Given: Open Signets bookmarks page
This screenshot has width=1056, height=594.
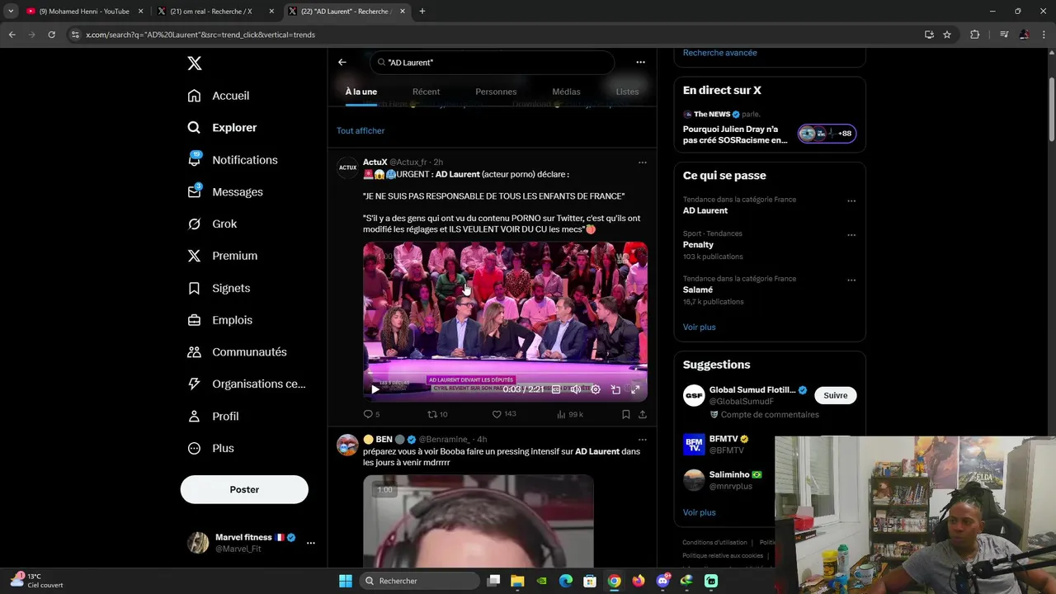Looking at the screenshot, I should (x=219, y=288).
